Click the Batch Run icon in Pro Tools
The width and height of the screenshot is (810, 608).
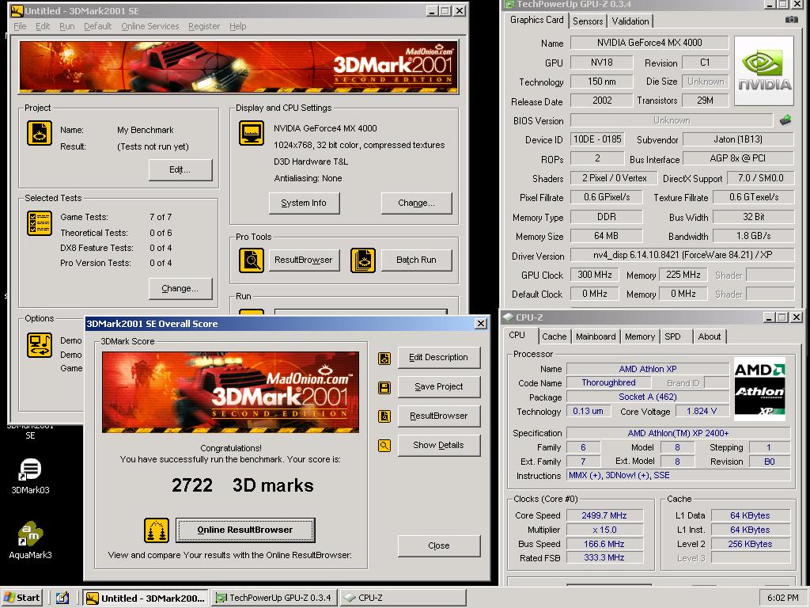pos(362,260)
